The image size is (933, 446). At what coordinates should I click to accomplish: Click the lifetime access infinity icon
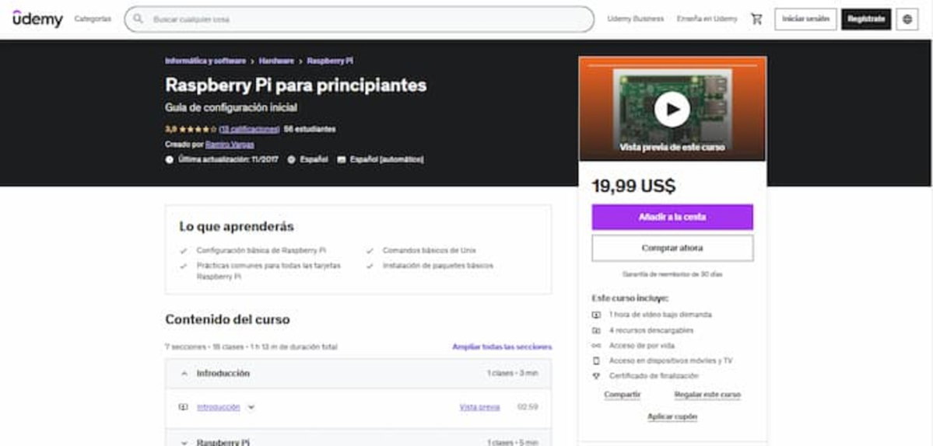pyautogui.click(x=596, y=346)
